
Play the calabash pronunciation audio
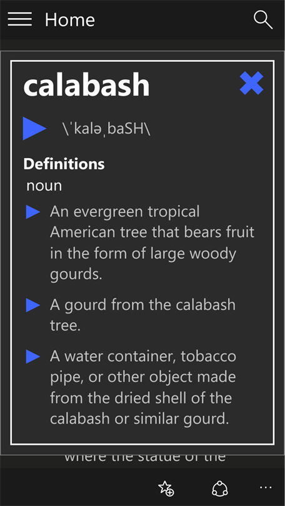(34, 129)
